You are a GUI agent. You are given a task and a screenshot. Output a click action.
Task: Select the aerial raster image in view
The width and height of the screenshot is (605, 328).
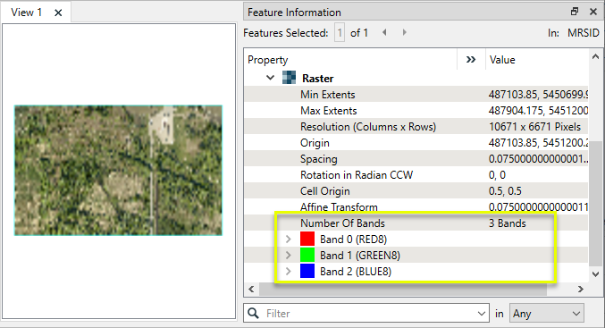click(x=118, y=170)
